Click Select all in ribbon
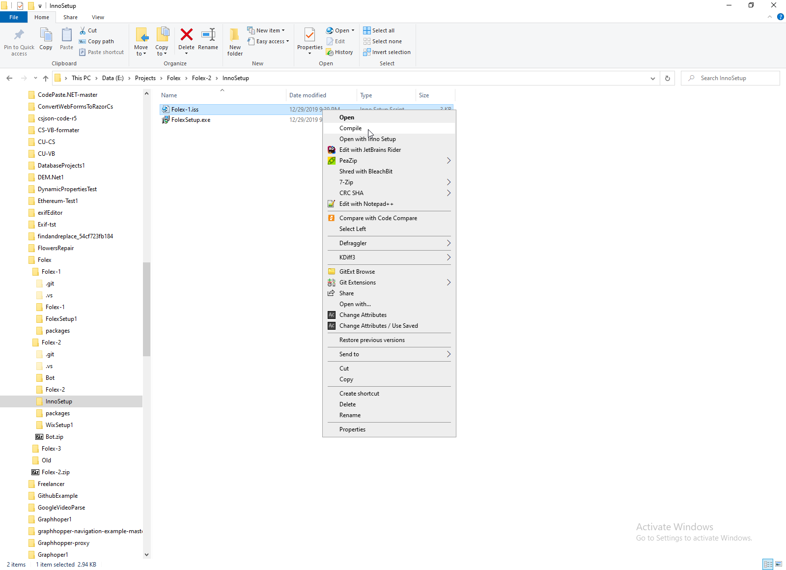 coord(379,30)
